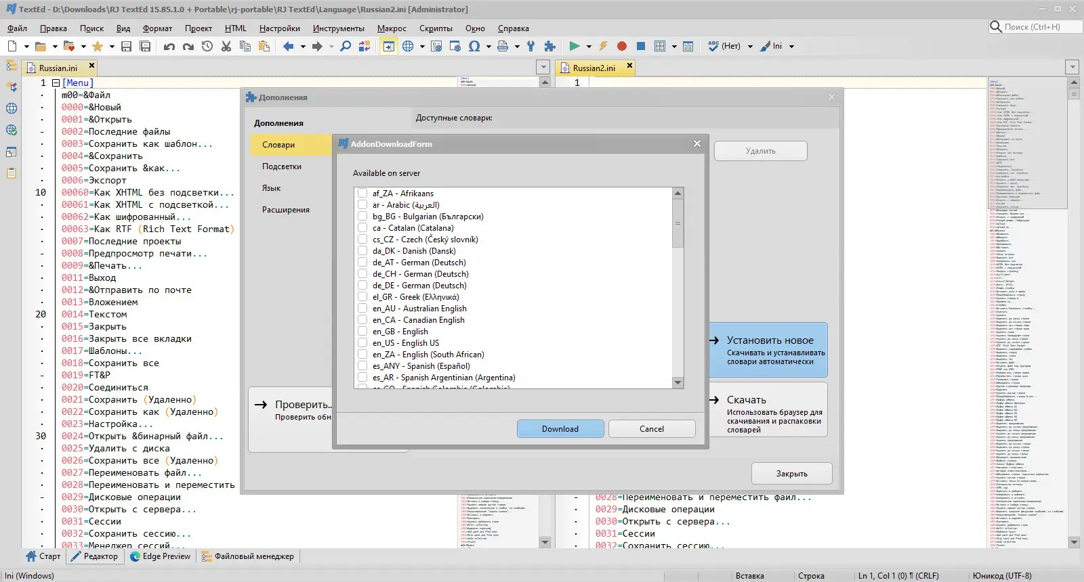Close the AddonDownloadForm dialog with X

pos(696,143)
